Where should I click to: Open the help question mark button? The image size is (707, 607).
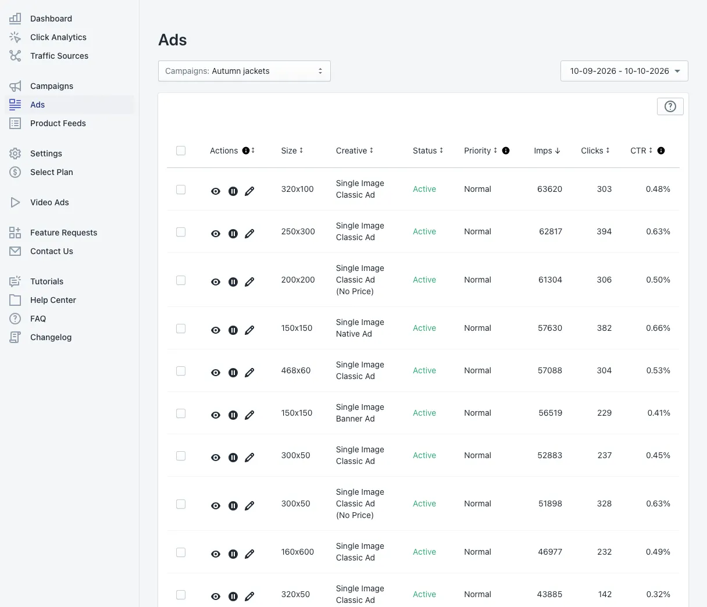coord(670,106)
